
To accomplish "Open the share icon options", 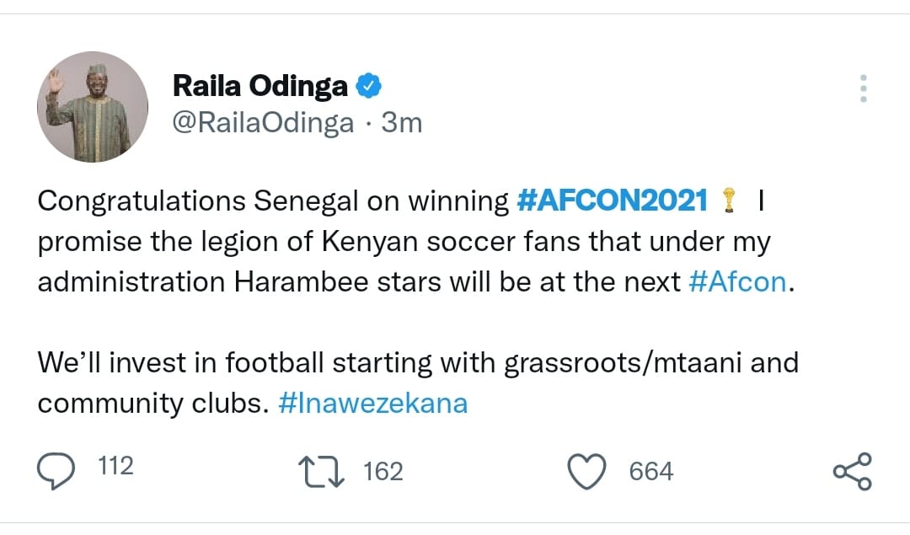I will (x=852, y=471).
